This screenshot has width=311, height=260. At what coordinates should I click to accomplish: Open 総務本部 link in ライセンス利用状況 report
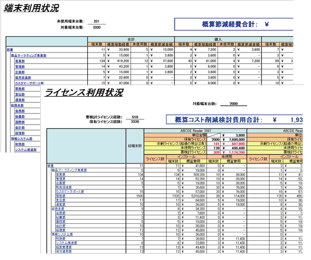click(x=58, y=209)
